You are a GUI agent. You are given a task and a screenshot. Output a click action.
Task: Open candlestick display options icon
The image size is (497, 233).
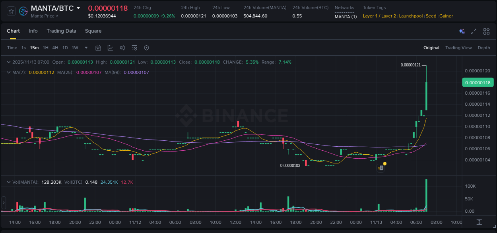point(122,48)
